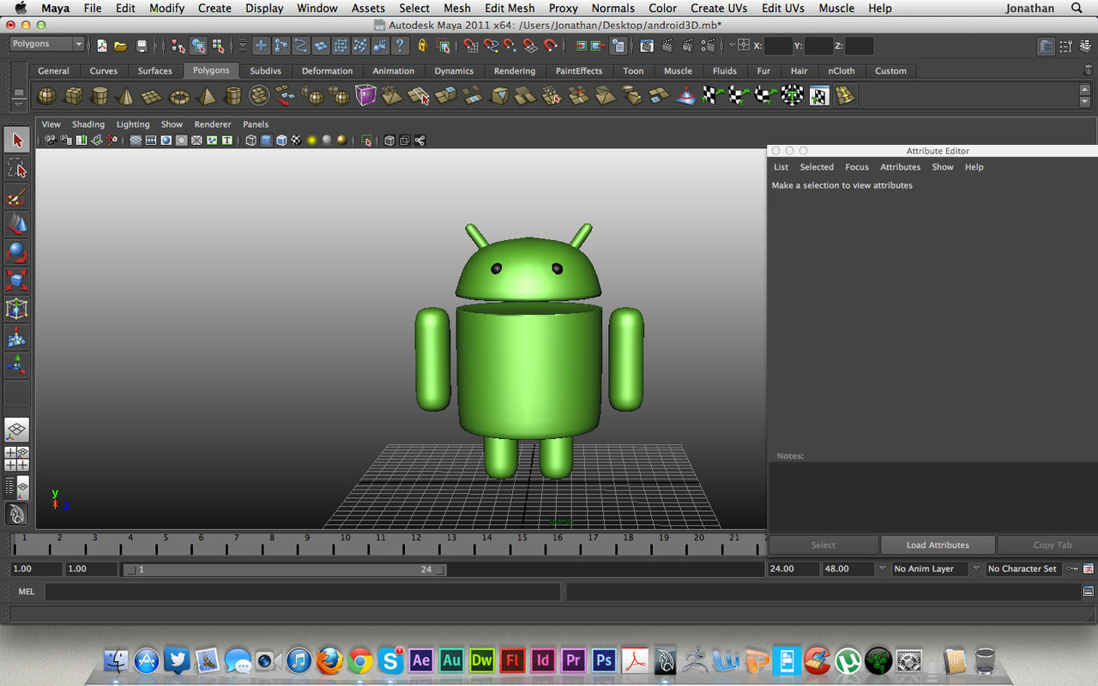
Task: Open the Render View icon on the toolbar
Action: click(x=649, y=46)
